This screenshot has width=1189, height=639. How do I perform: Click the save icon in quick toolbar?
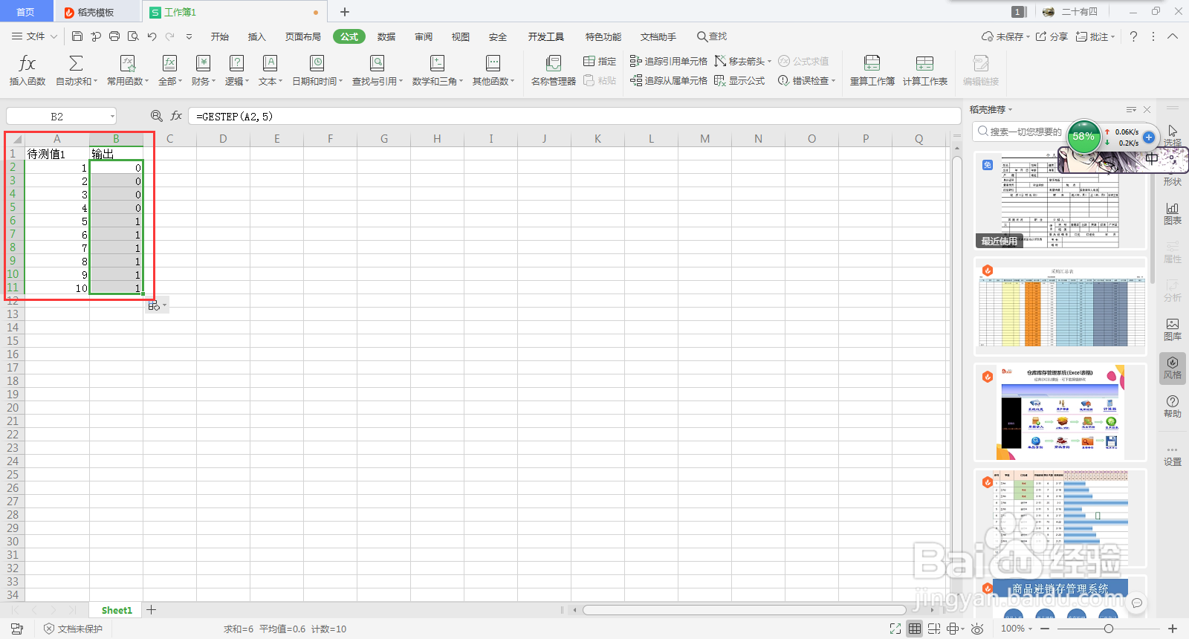[77, 36]
